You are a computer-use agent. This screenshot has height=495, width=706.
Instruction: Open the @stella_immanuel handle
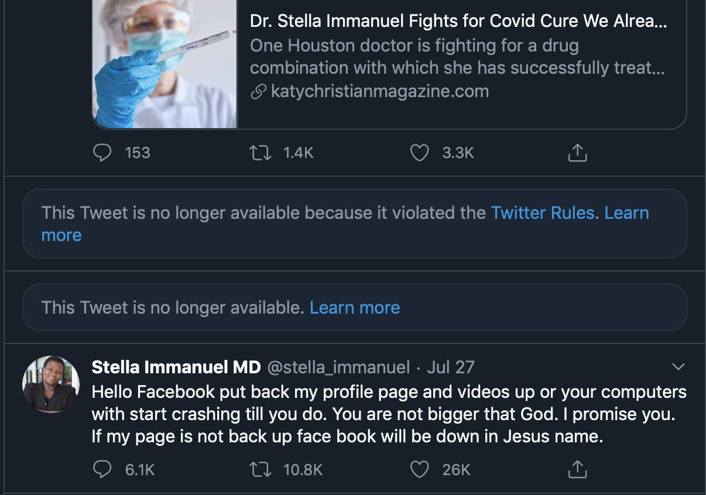click(338, 367)
